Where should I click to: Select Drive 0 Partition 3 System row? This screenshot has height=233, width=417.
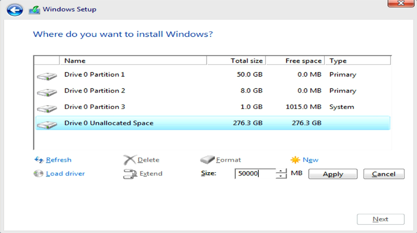click(x=212, y=107)
